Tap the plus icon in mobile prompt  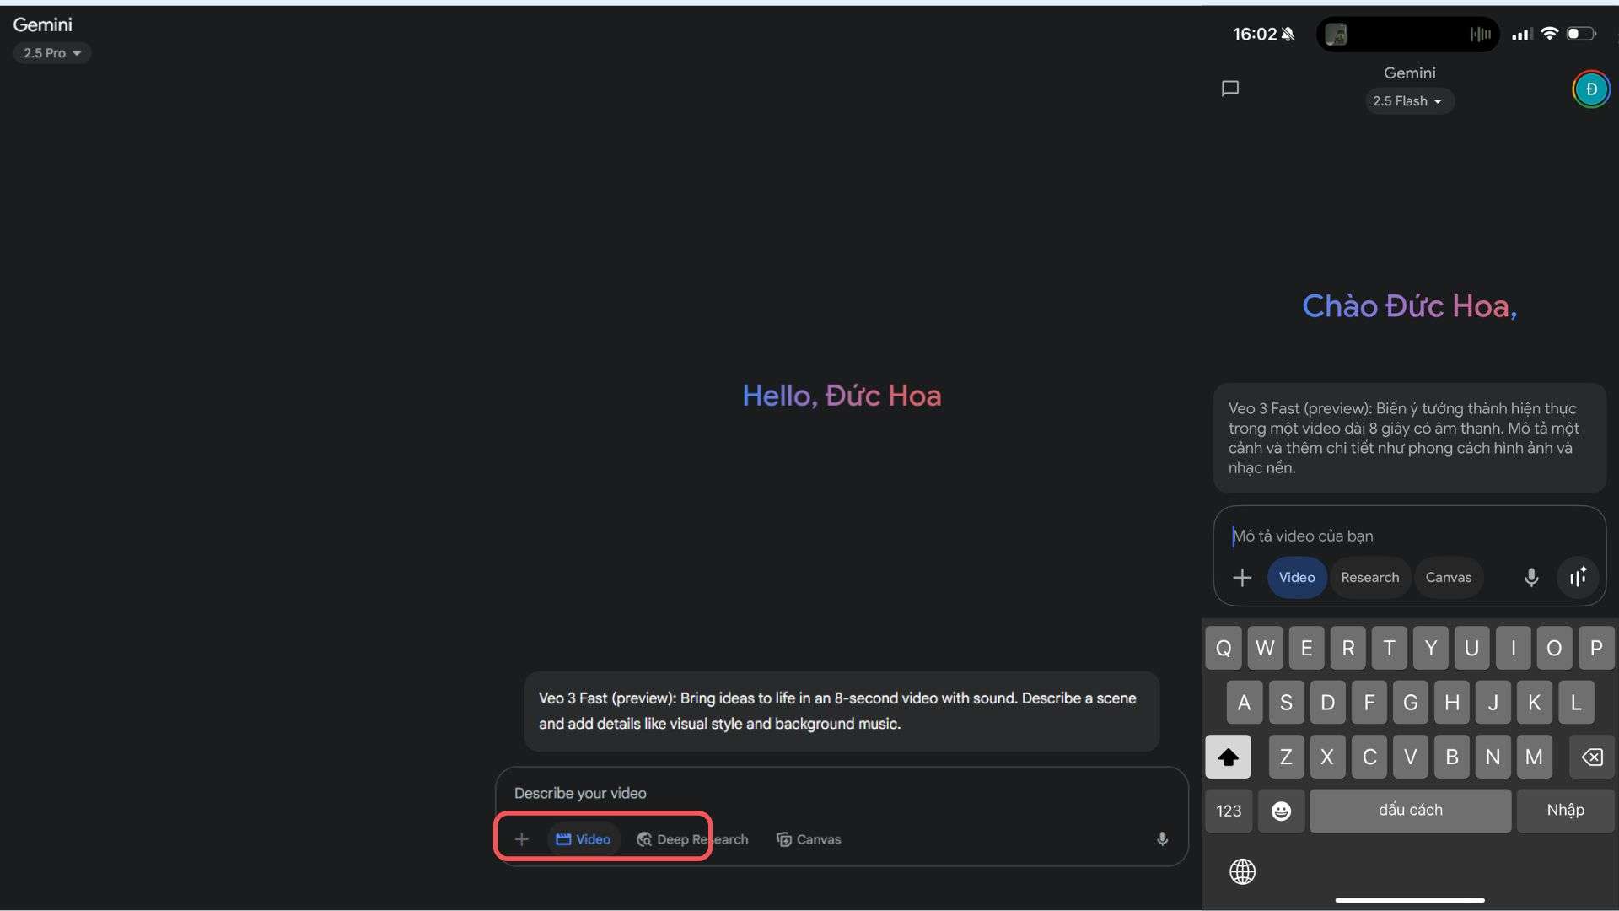click(x=1242, y=578)
